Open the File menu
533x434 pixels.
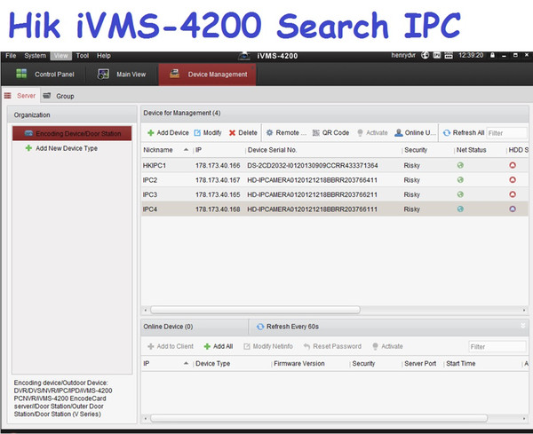point(11,56)
